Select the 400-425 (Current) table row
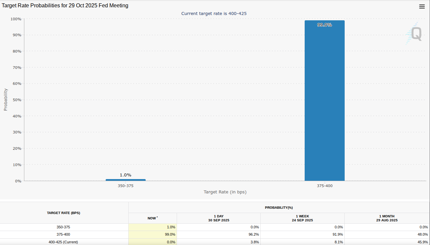The width and height of the screenshot is (430, 245). click(64, 242)
